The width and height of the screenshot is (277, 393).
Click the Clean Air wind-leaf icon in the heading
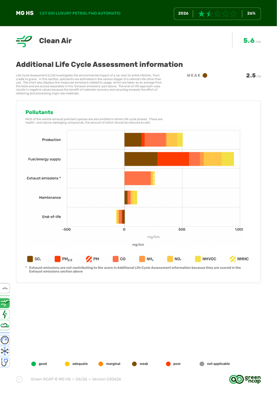click(24, 41)
